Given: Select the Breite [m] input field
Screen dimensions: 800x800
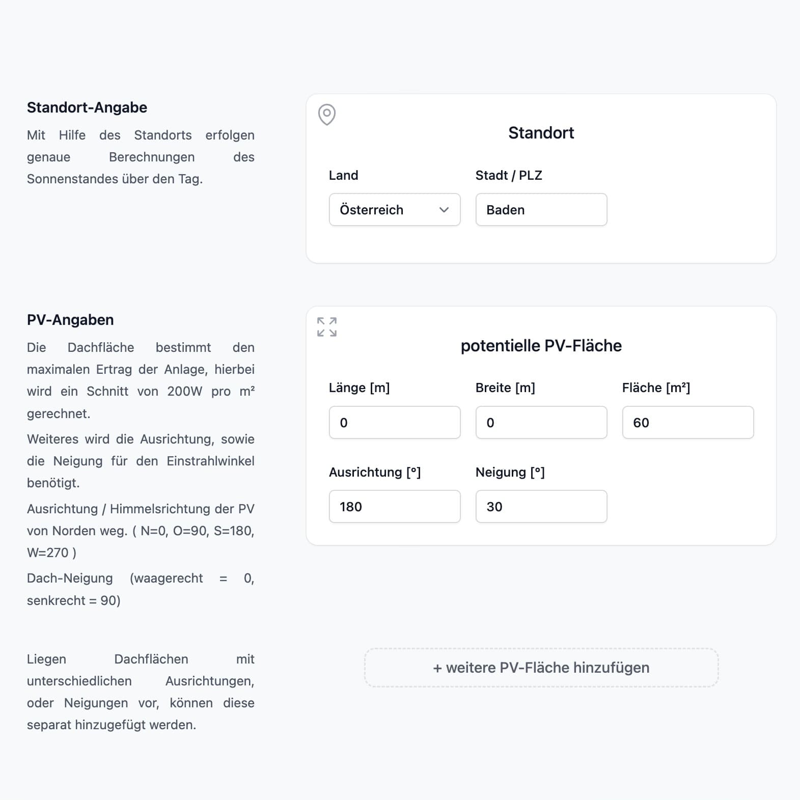Looking at the screenshot, I should 541,423.
